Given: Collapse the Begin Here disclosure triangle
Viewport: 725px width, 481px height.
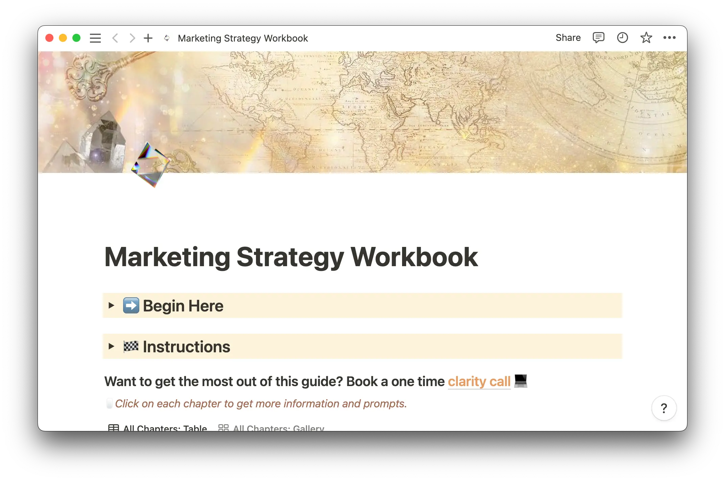Looking at the screenshot, I should pos(112,306).
